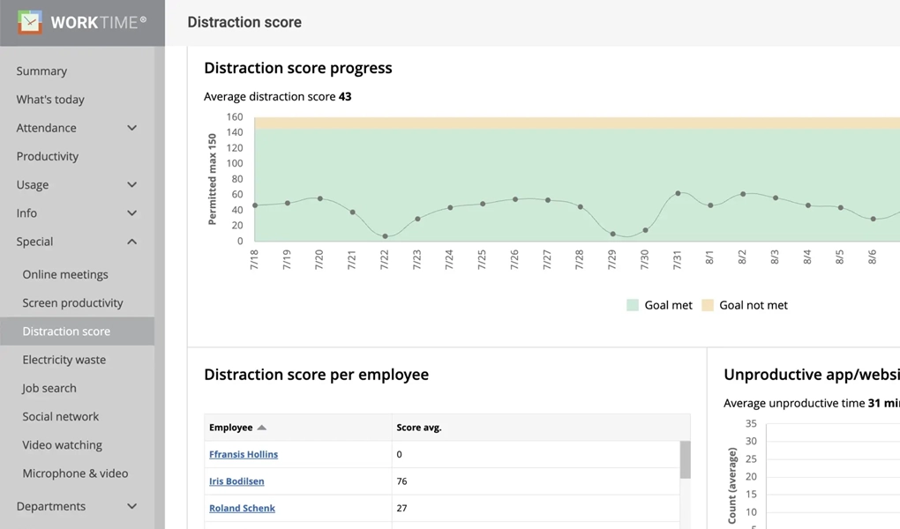Select Online meetings report
The width and height of the screenshot is (900, 529).
tap(65, 274)
